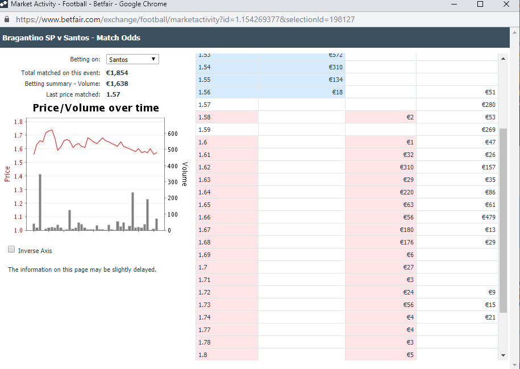Click the Betfair favicon in title bar
520x369 pixels.
click(3, 4)
